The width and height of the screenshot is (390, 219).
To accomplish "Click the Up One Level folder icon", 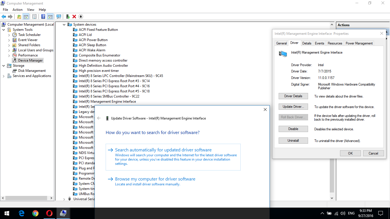I will 19,17.
